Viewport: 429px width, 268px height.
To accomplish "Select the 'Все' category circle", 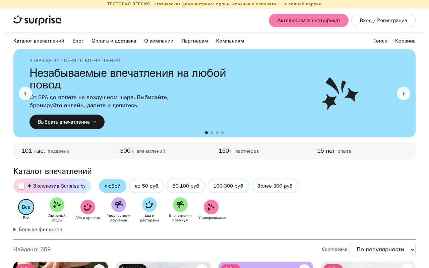I will [26, 207].
